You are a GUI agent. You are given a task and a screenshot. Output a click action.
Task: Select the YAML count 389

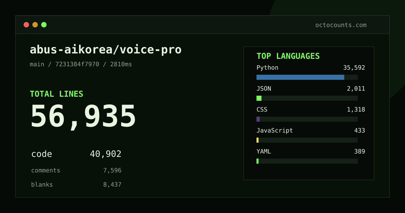coord(359,151)
